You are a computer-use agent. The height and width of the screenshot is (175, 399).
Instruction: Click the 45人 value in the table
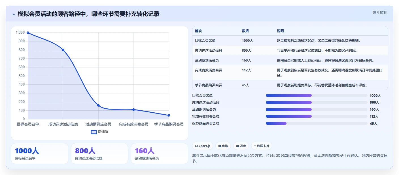click(245, 85)
